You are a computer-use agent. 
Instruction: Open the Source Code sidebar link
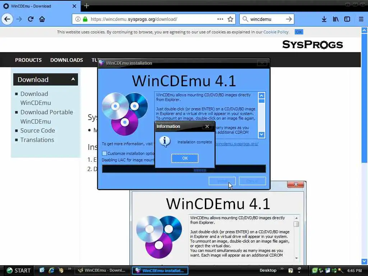point(37,130)
